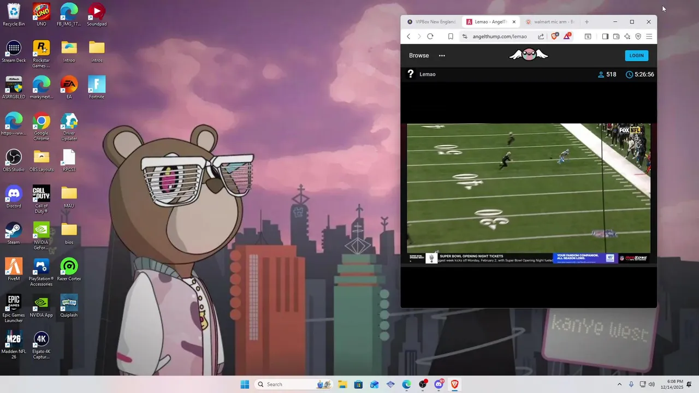The image size is (699, 393).
Task: Click the Fox NFL video stream
Action: 529,194
